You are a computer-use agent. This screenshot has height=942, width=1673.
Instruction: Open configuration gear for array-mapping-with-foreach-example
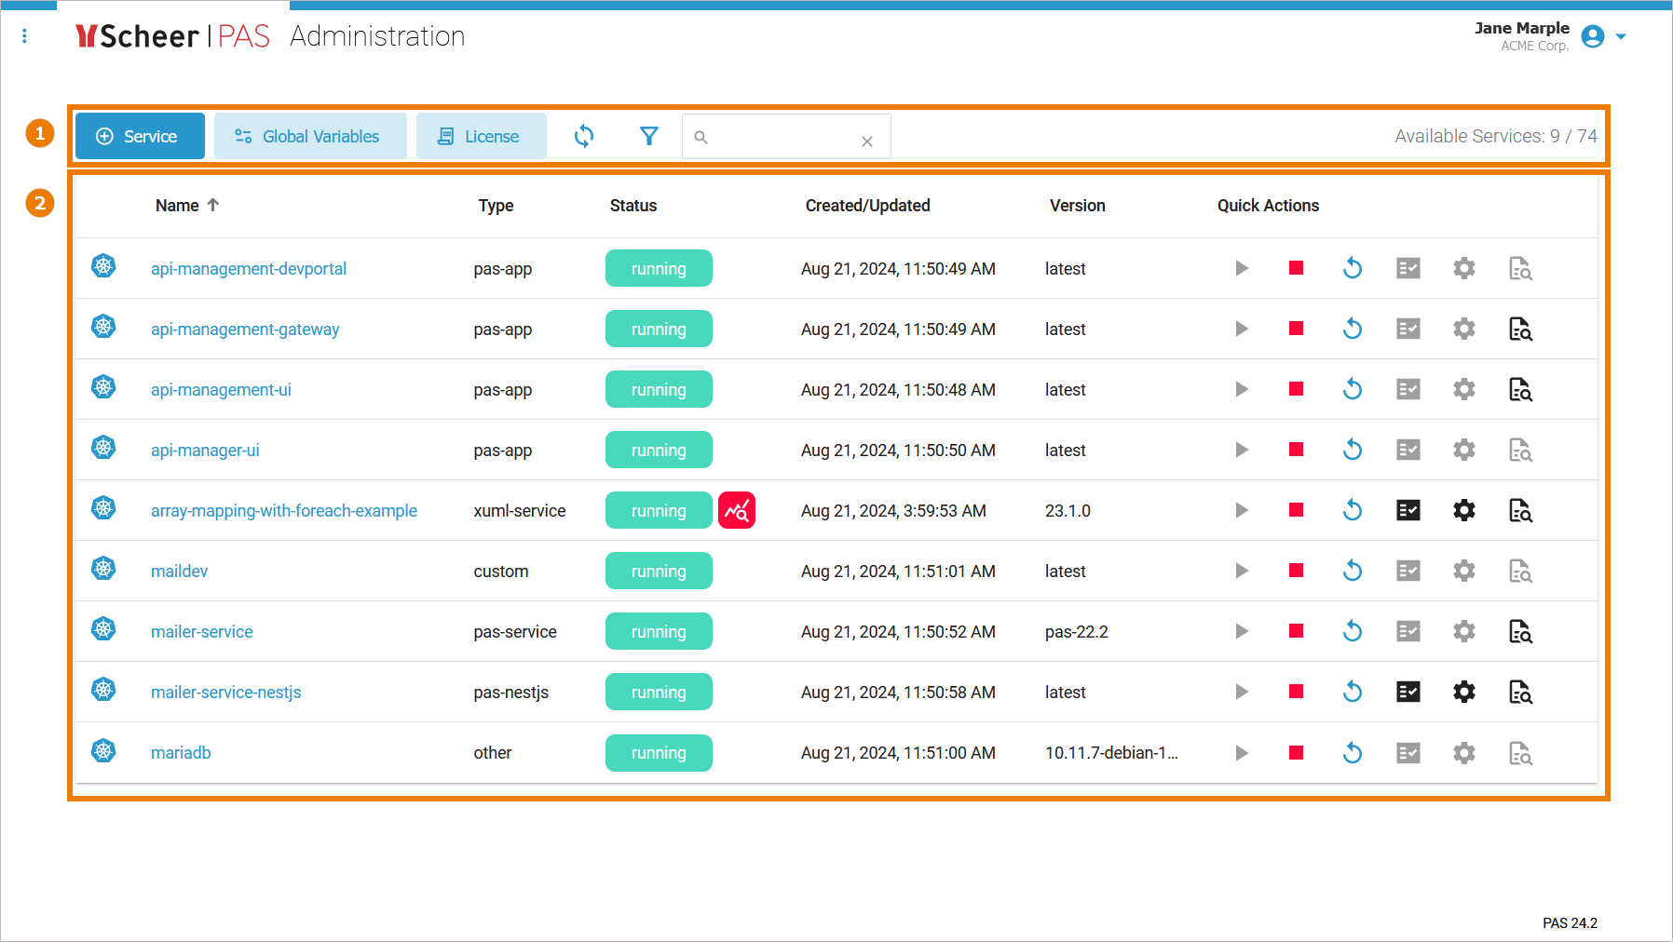[x=1464, y=510]
